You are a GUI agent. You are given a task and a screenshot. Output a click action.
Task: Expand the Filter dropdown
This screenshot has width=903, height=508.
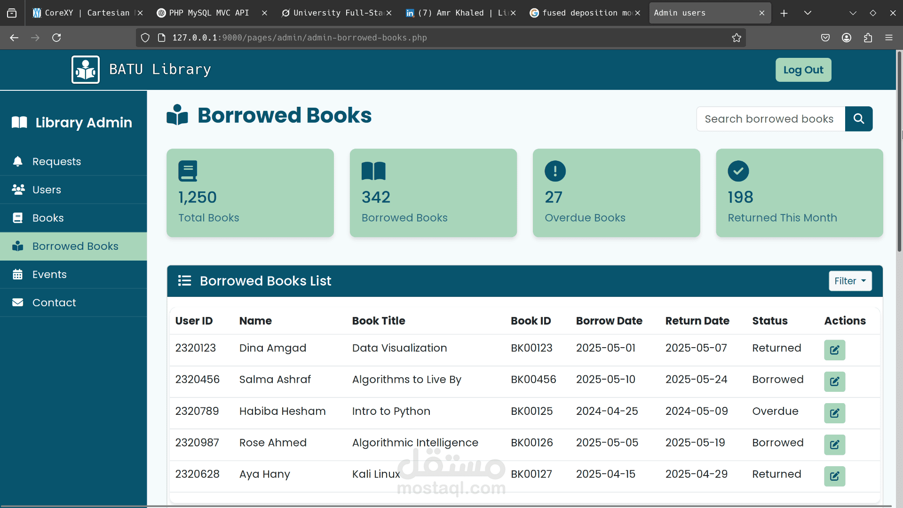click(850, 281)
